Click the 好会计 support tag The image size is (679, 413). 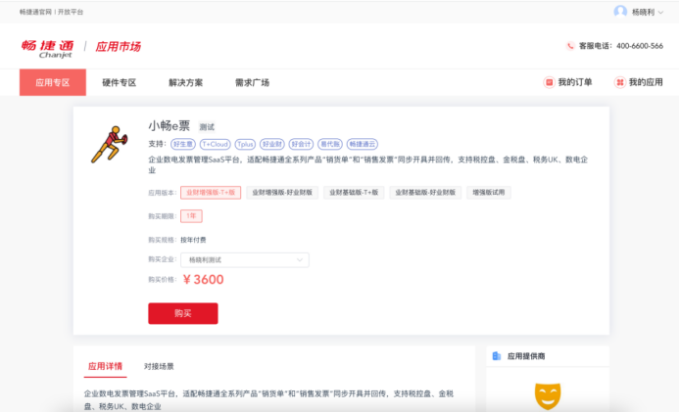pos(301,144)
